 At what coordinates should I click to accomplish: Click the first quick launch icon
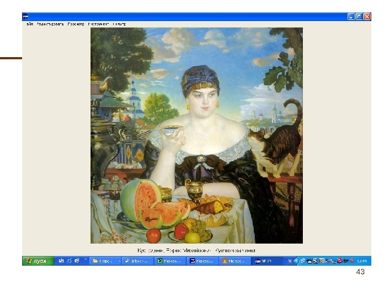(61, 261)
